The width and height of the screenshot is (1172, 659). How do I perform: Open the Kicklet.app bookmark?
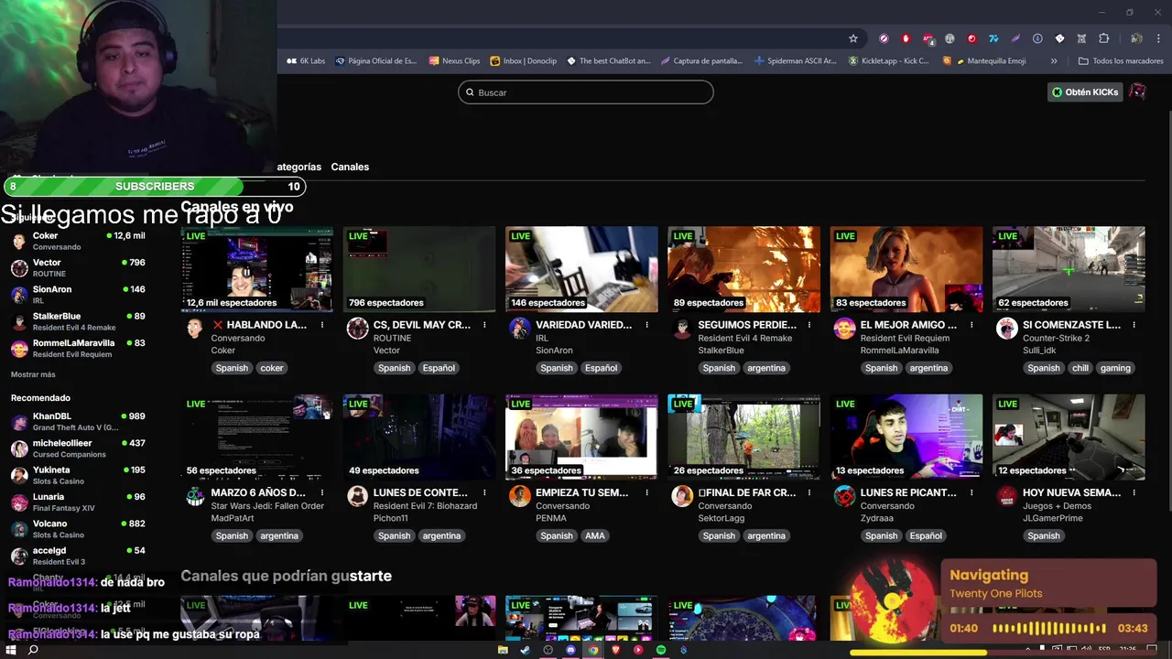(x=888, y=61)
